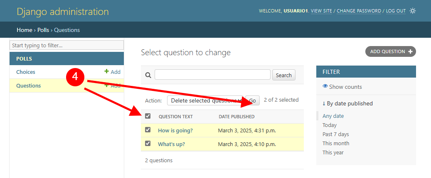Click the Go button

pyautogui.click(x=252, y=101)
